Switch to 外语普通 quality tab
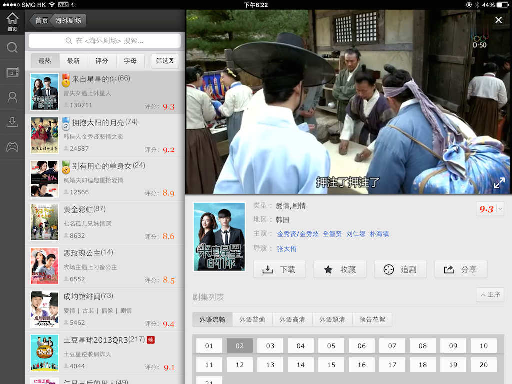The image size is (512, 384). pyautogui.click(x=252, y=319)
